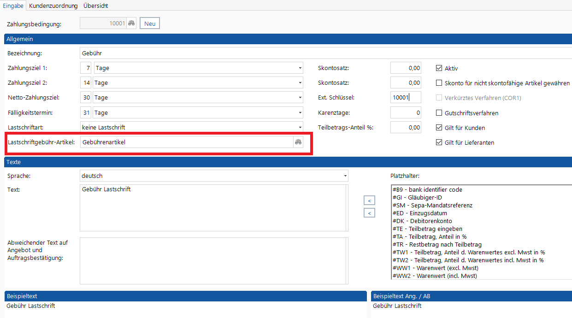Click the Neu button

point(150,24)
